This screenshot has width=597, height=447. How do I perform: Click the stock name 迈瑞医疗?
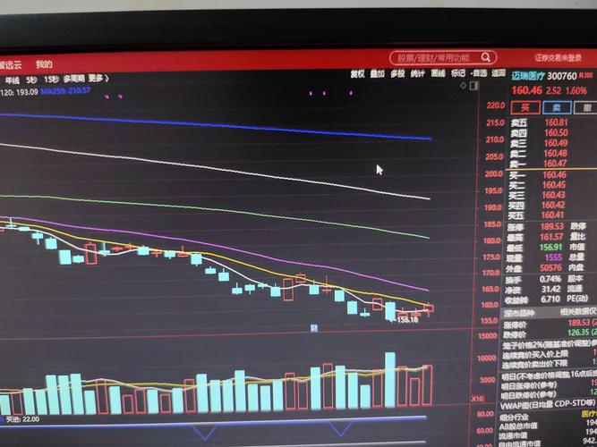(528, 77)
